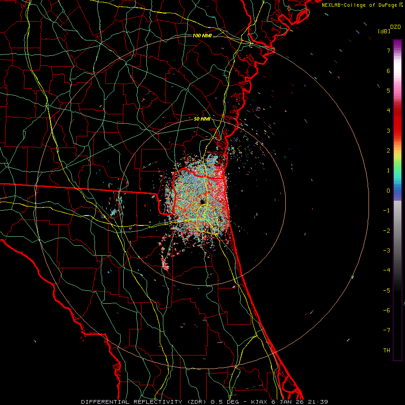The image size is (405, 405).
Task: Click the colorbar value label '-5'
Action: [x=387, y=291]
